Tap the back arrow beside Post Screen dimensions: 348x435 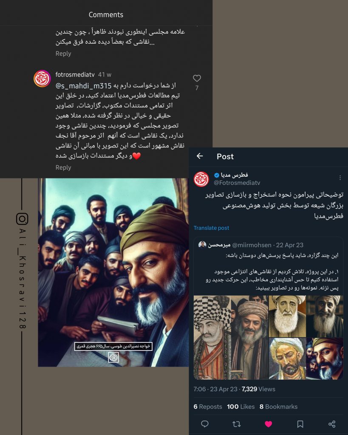[200, 156]
